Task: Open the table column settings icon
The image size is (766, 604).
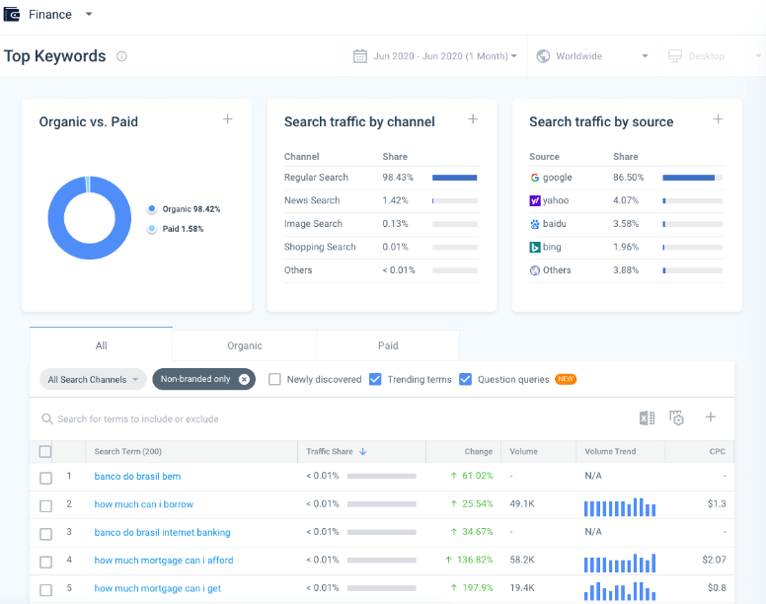Action: point(677,417)
